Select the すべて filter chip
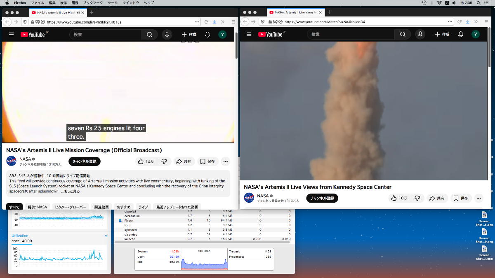The height and width of the screenshot is (278, 495). click(x=14, y=207)
